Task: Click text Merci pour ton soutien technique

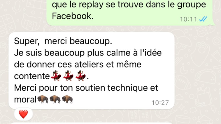Action: point(80,88)
